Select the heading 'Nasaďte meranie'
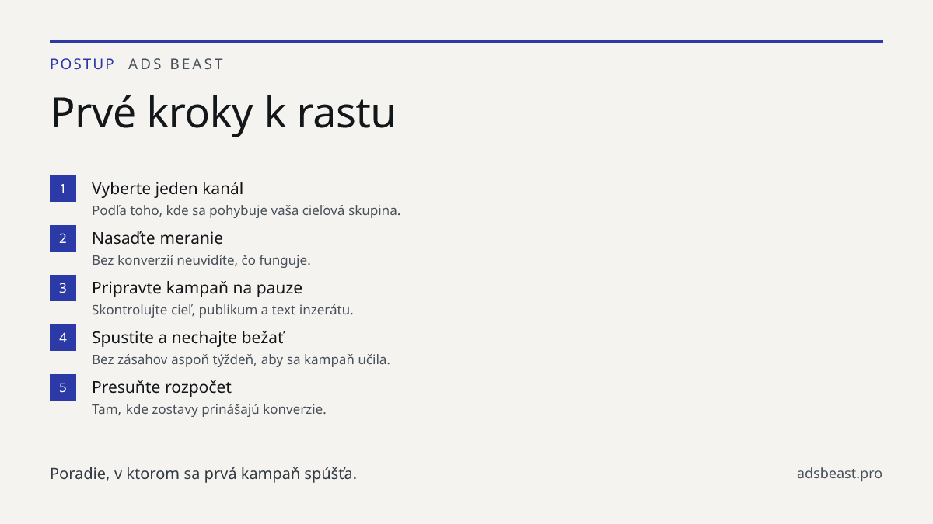933x524 pixels. click(x=157, y=238)
